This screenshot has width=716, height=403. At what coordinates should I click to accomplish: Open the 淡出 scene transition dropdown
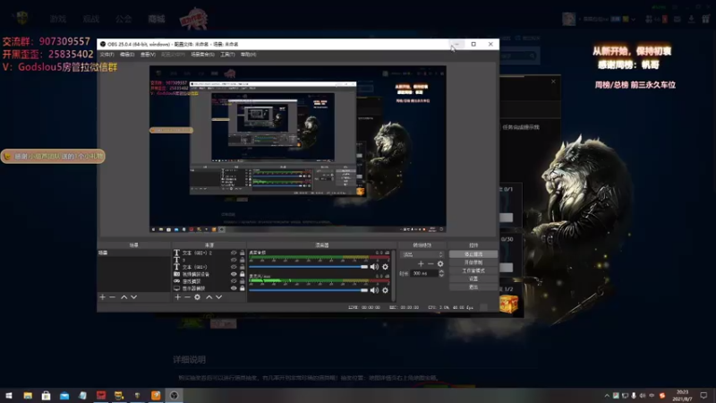click(x=422, y=254)
